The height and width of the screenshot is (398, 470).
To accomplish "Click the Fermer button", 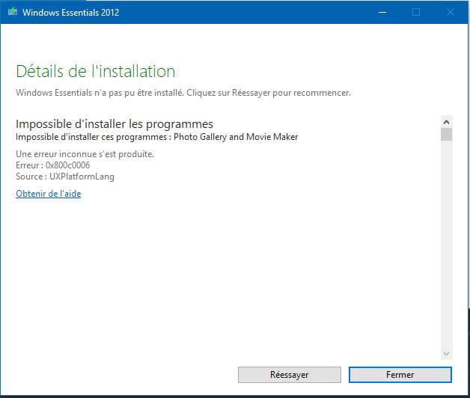I will click(x=400, y=375).
